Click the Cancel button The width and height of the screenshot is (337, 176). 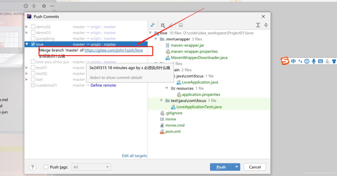[255, 167]
